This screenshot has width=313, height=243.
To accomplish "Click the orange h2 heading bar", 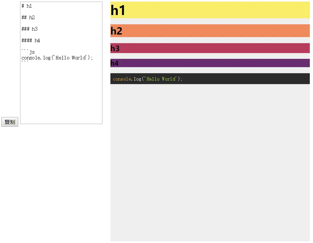I will tap(210, 31).
